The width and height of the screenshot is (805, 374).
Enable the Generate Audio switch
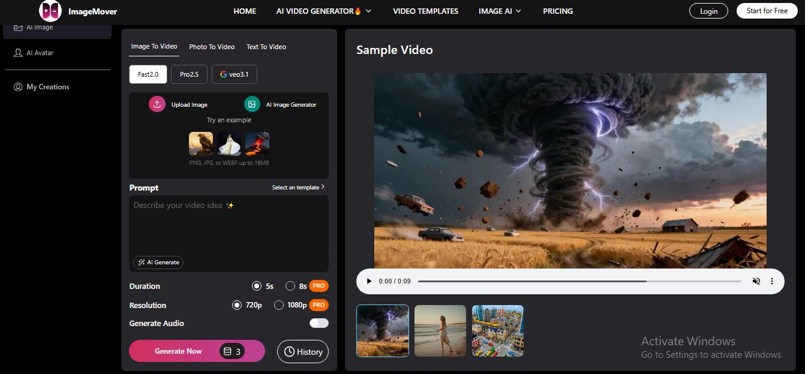point(319,323)
